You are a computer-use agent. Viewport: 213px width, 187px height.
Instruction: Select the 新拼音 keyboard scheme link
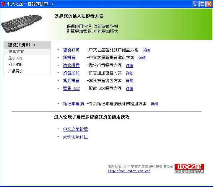click(69, 58)
